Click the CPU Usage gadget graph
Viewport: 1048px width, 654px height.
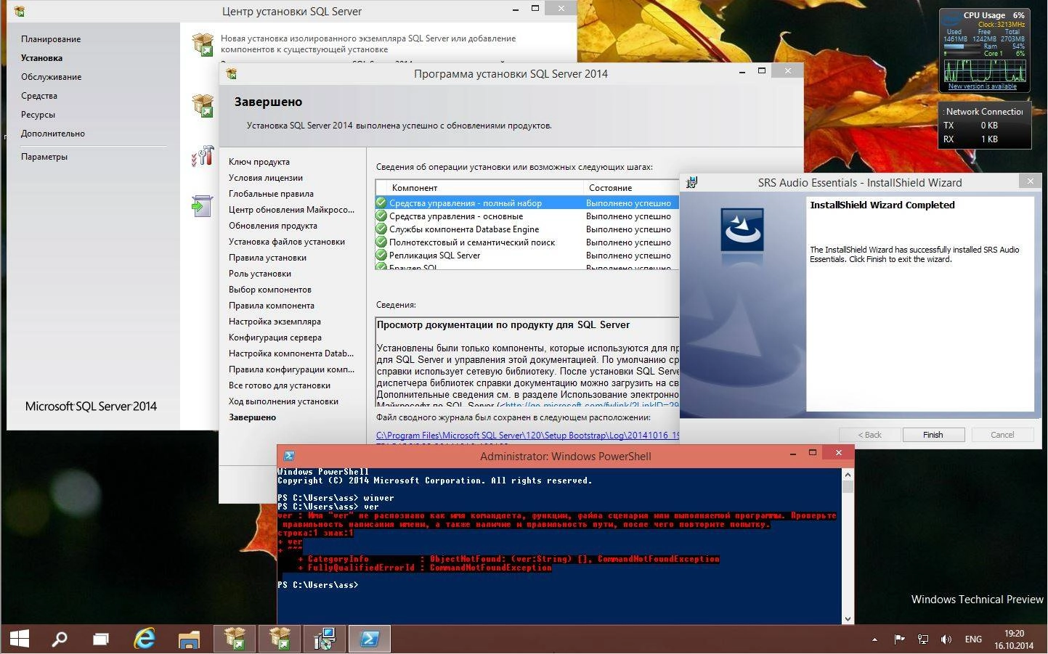pyautogui.click(x=984, y=70)
